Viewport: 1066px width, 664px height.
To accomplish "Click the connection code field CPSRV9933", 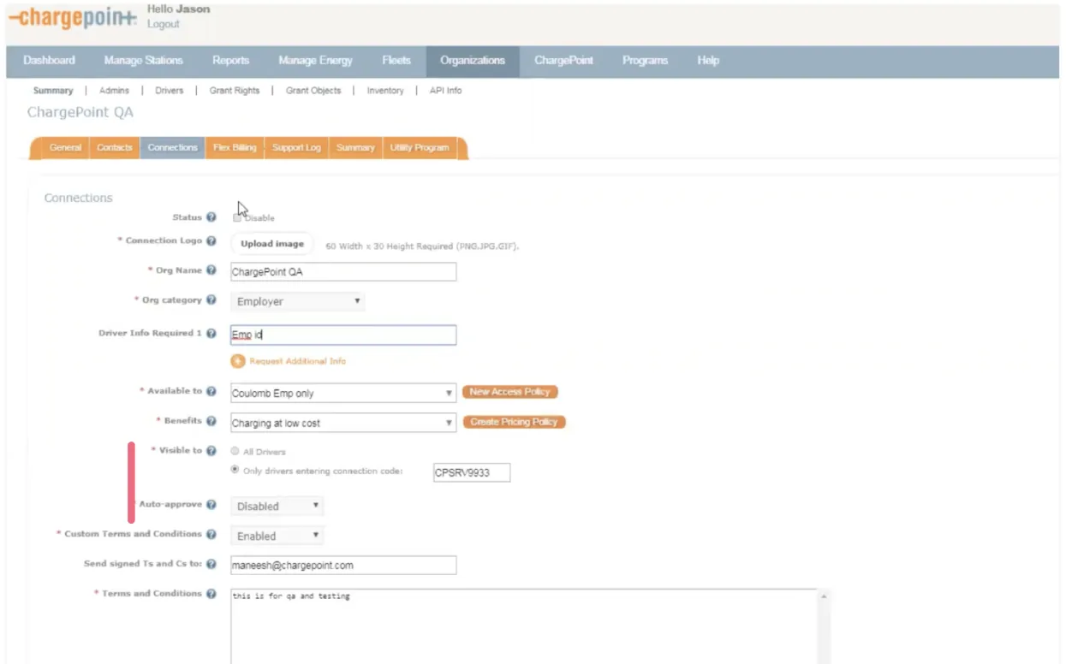I will 472,472.
